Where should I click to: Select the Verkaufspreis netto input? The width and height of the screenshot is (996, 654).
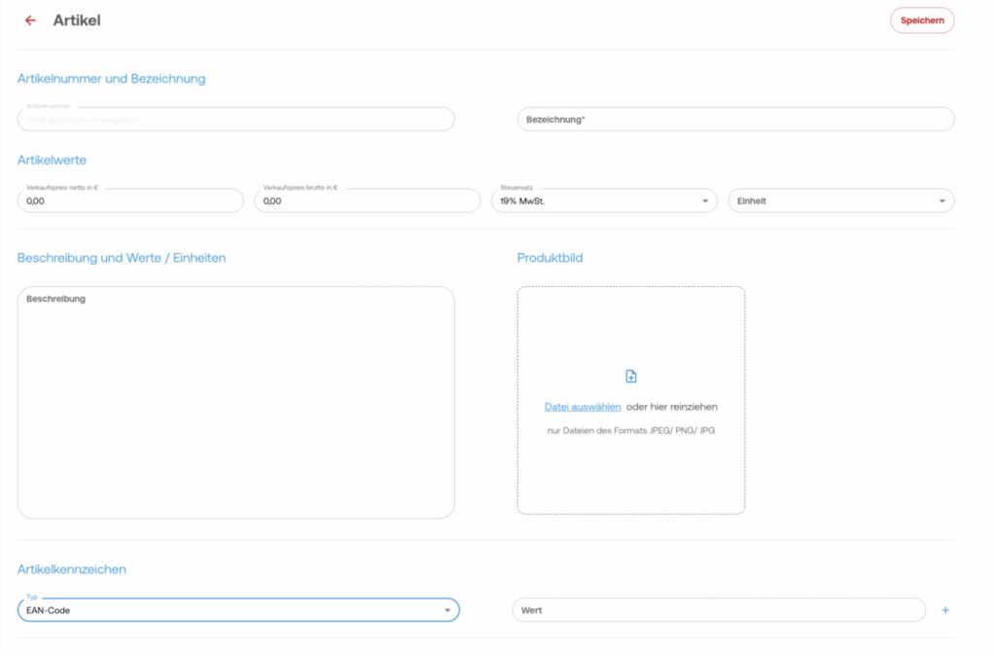pyautogui.click(x=130, y=201)
